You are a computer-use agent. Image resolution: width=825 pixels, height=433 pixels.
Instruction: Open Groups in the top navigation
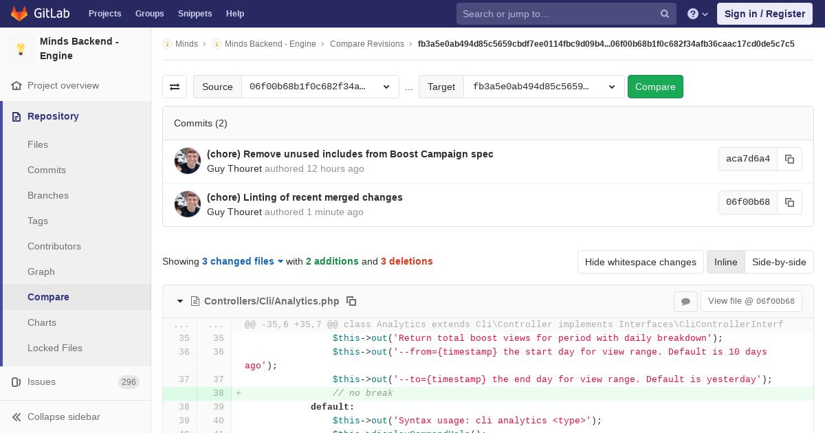(x=149, y=14)
